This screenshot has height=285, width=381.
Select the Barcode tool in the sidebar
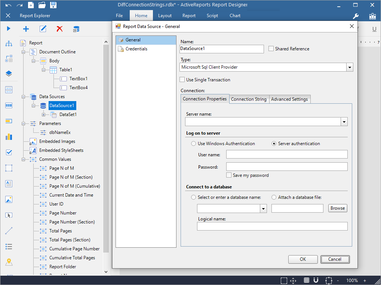(x=9, y=106)
